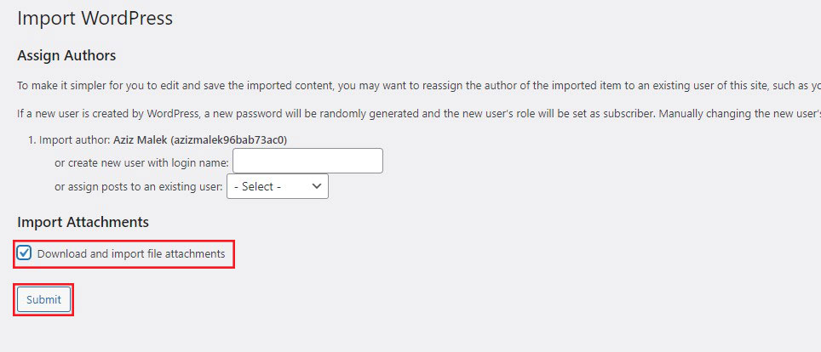The width and height of the screenshot is (821, 352).
Task: Click the list number 1 marker
Action: click(x=32, y=140)
